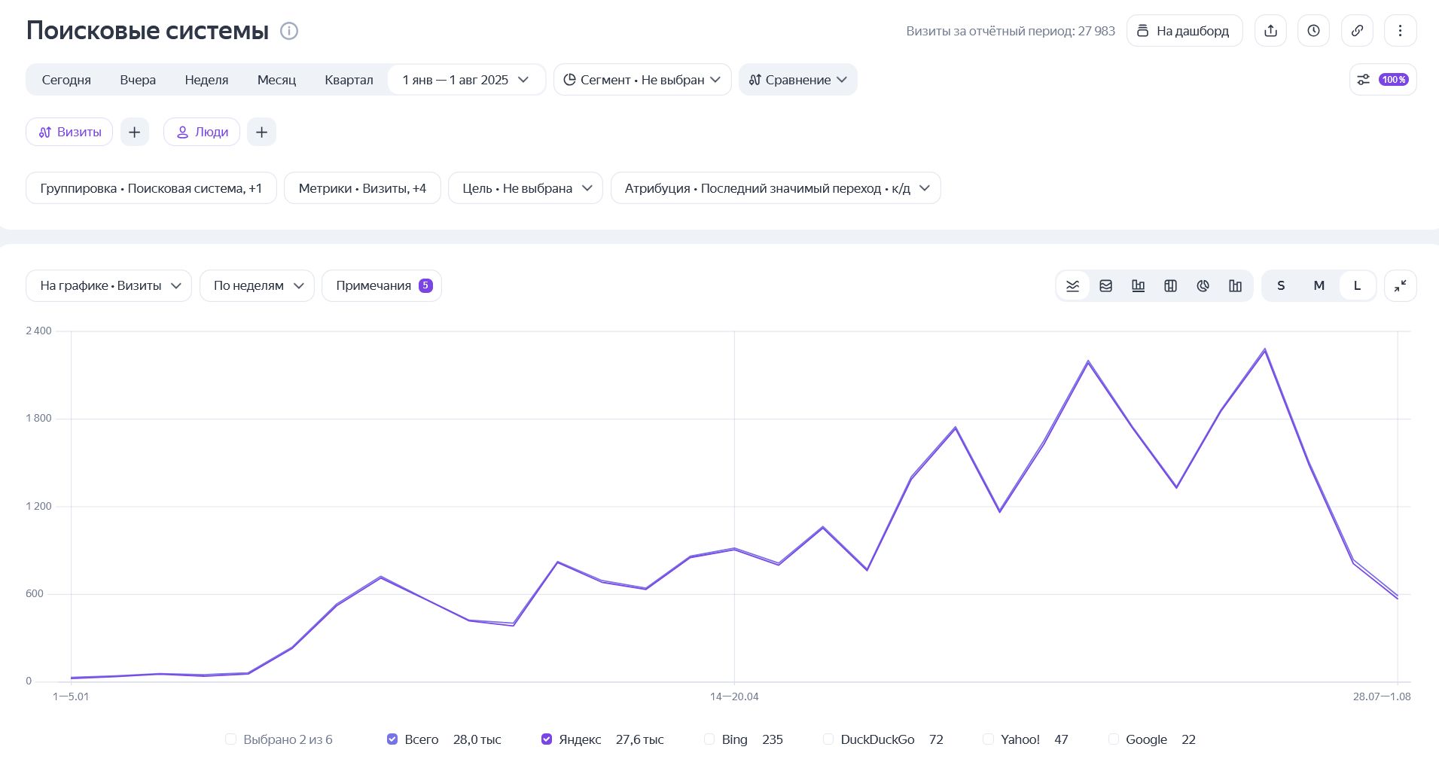Enable the Yahoo! series checkbox

[x=989, y=739]
